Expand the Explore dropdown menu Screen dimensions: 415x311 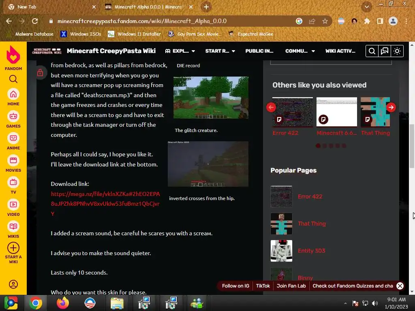[180, 51]
